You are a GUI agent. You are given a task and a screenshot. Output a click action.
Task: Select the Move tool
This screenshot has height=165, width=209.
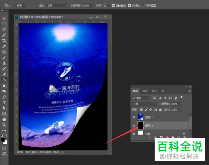(x=4, y=18)
